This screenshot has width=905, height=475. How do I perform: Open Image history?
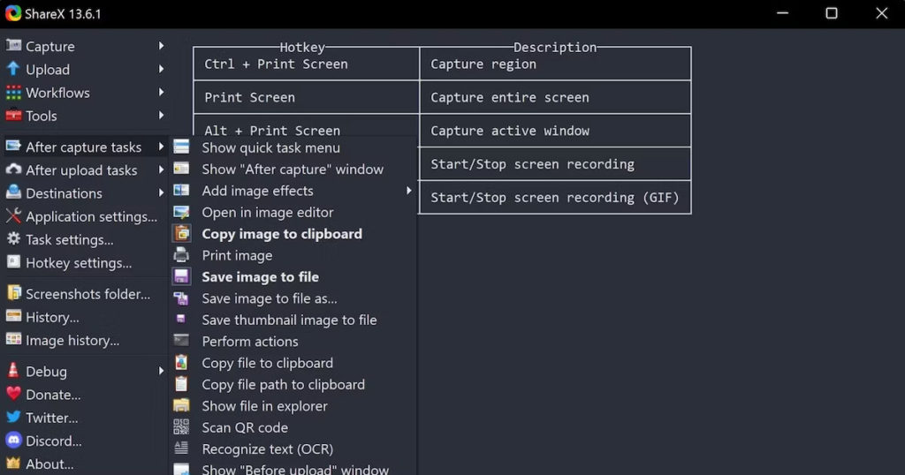tap(72, 340)
